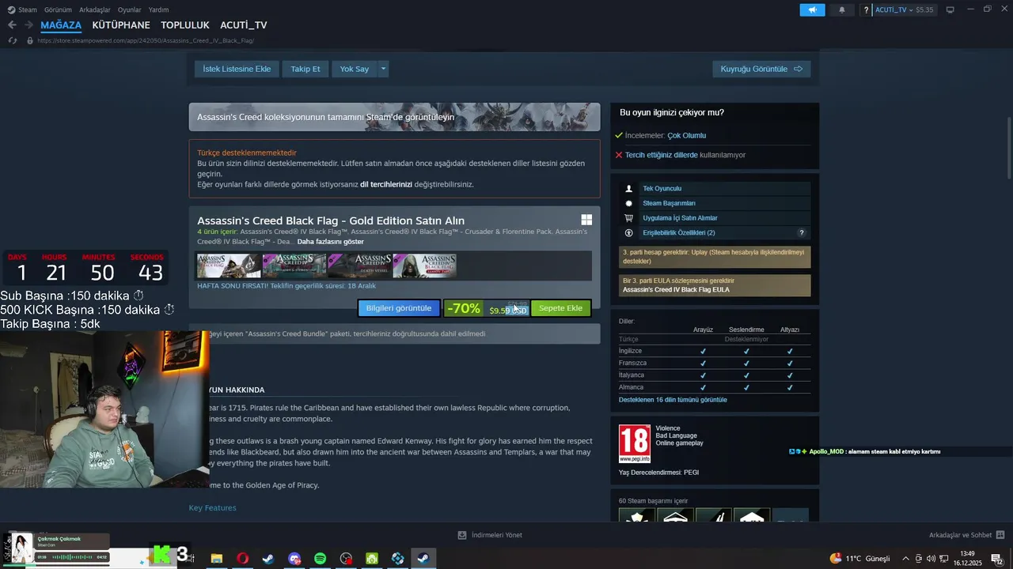The width and height of the screenshot is (1013, 569).
Task: Open the blue hexagon app taskbar icon
Action: (x=398, y=558)
